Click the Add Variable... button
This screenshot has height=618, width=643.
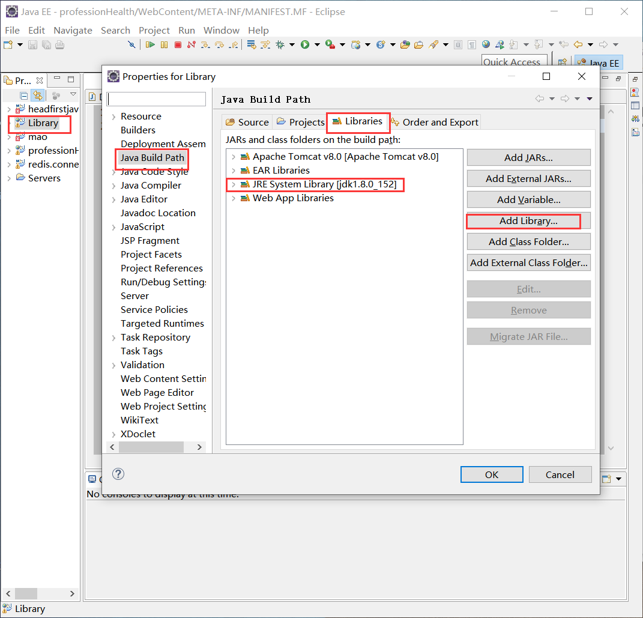[x=528, y=199]
